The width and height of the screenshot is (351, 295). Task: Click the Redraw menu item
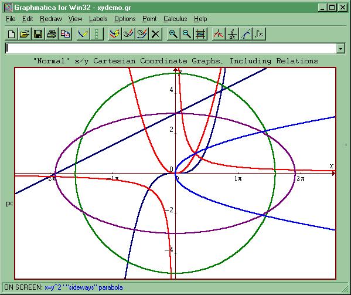tap(51, 19)
